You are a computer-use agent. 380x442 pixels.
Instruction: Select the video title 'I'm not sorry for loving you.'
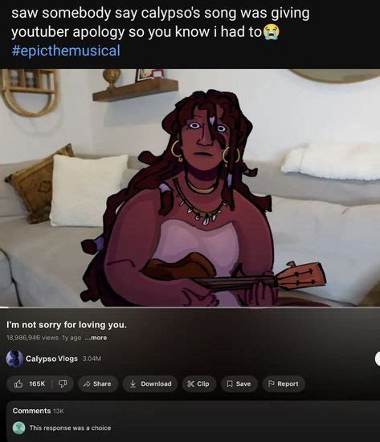coord(67,325)
